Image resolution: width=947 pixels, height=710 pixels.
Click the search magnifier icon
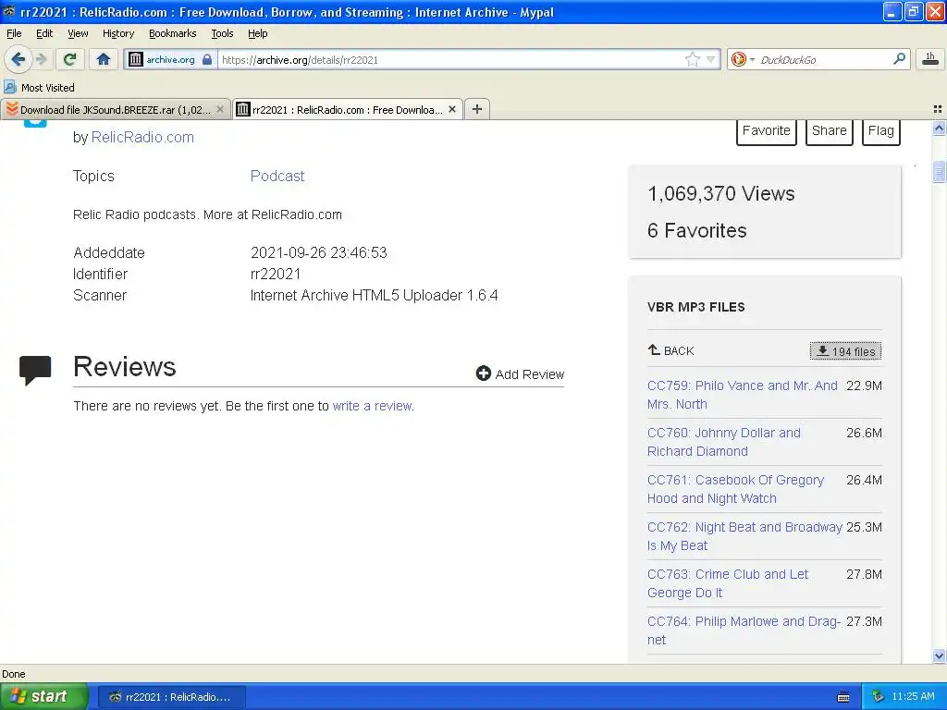click(x=899, y=58)
